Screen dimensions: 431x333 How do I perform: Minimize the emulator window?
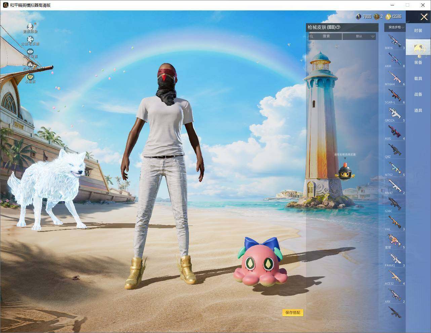click(x=393, y=5)
